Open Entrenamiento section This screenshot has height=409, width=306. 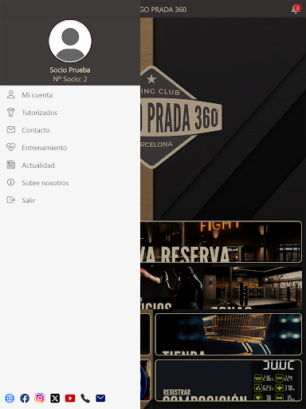click(x=70, y=148)
